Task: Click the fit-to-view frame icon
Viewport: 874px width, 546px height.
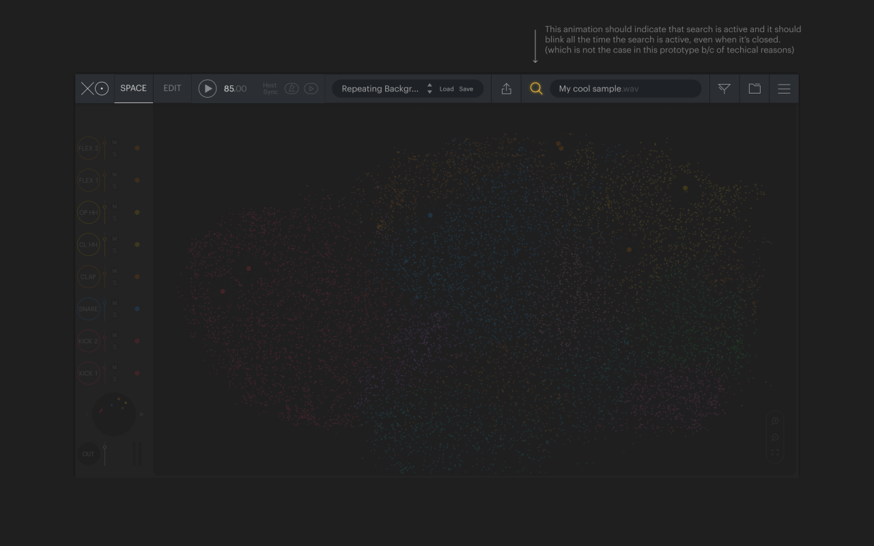Action: click(775, 453)
